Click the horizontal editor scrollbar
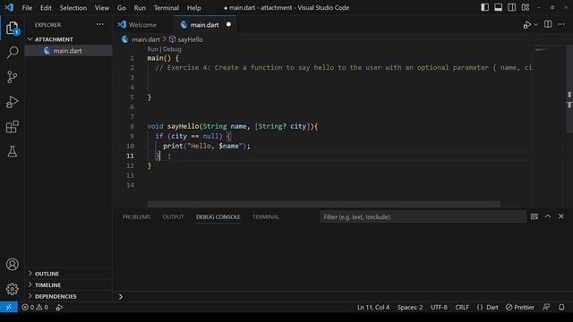 [324, 204]
